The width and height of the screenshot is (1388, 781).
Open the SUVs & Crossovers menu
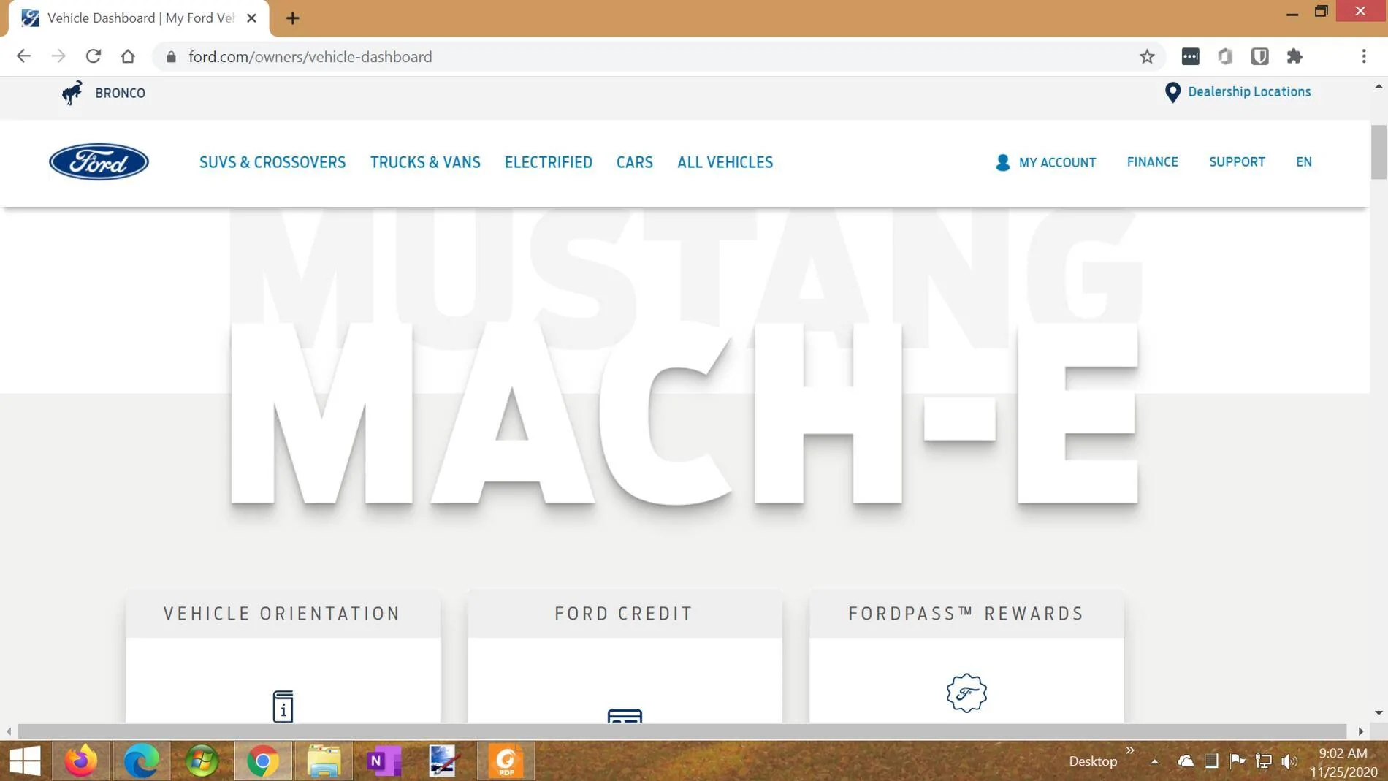coord(272,162)
